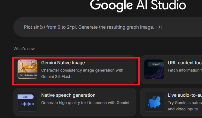202x118 pixels.
Task: Click the 'Fetch information' description text
Action: (185, 70)
